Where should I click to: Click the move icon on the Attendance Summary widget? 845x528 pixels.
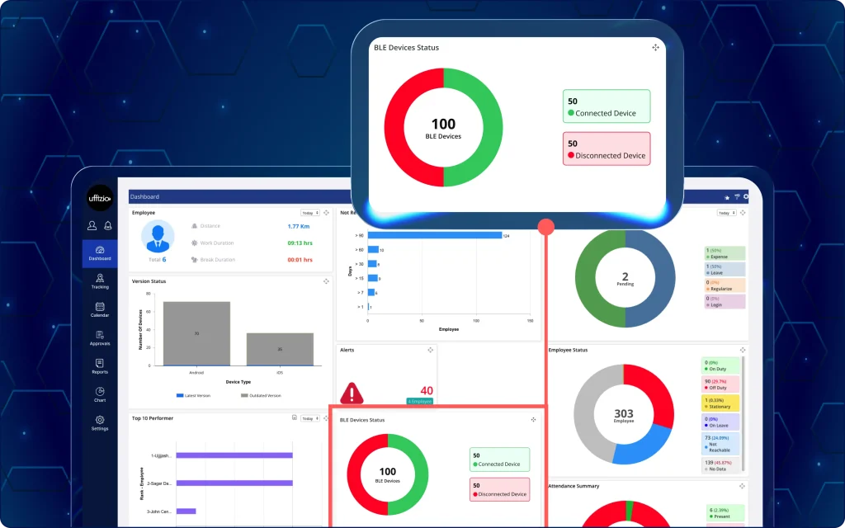coord(743,486)
